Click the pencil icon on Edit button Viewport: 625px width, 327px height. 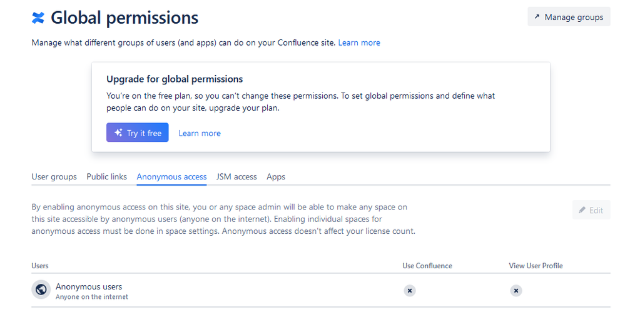[582, 210]
